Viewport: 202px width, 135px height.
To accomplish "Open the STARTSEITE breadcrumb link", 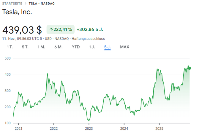I will click(x=12, y=4).
